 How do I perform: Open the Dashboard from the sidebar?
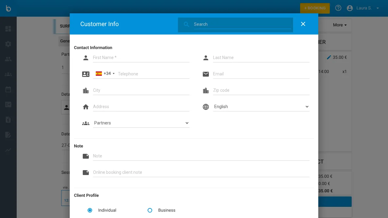tap(8, 29)
